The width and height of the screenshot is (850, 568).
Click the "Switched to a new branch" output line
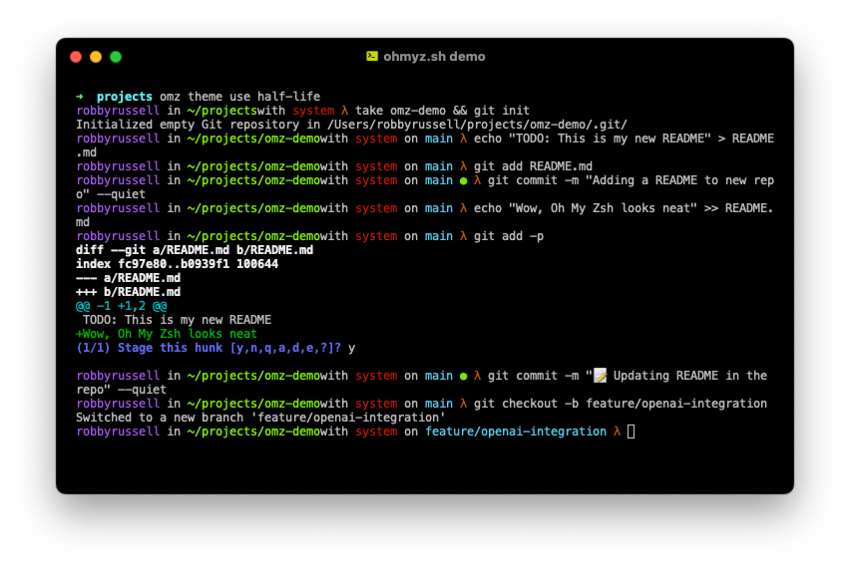[x=260, y=418]
